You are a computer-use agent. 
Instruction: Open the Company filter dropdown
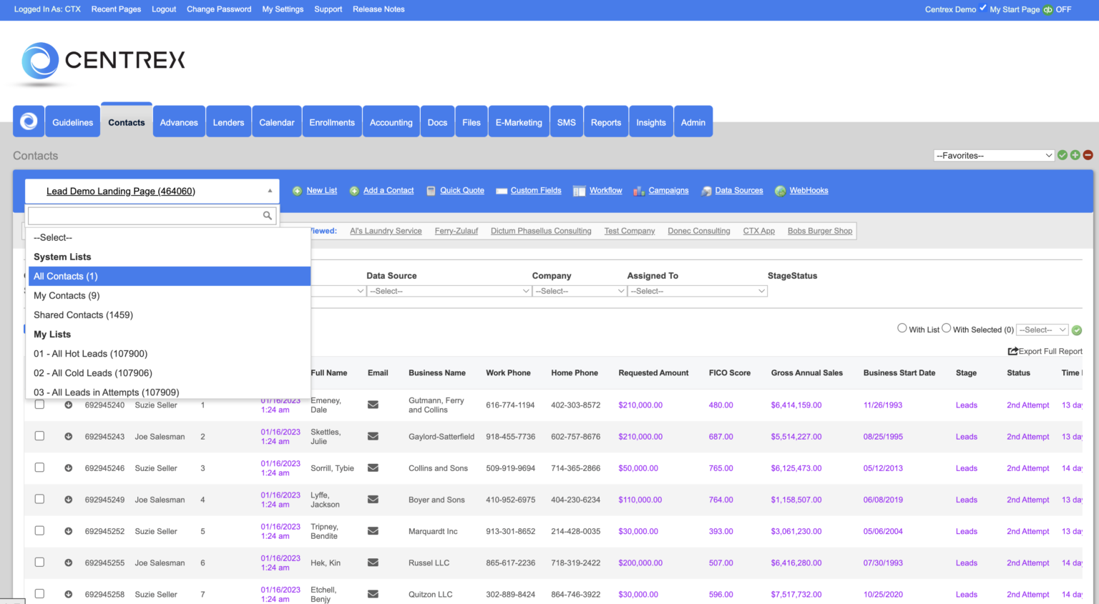580,291
